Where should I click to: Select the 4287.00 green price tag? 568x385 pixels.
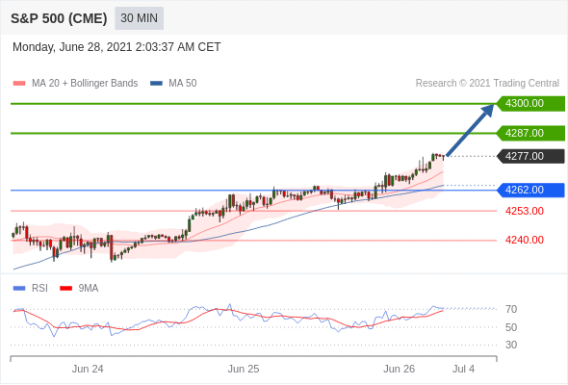pyautogui.click(x=530, y=133)
